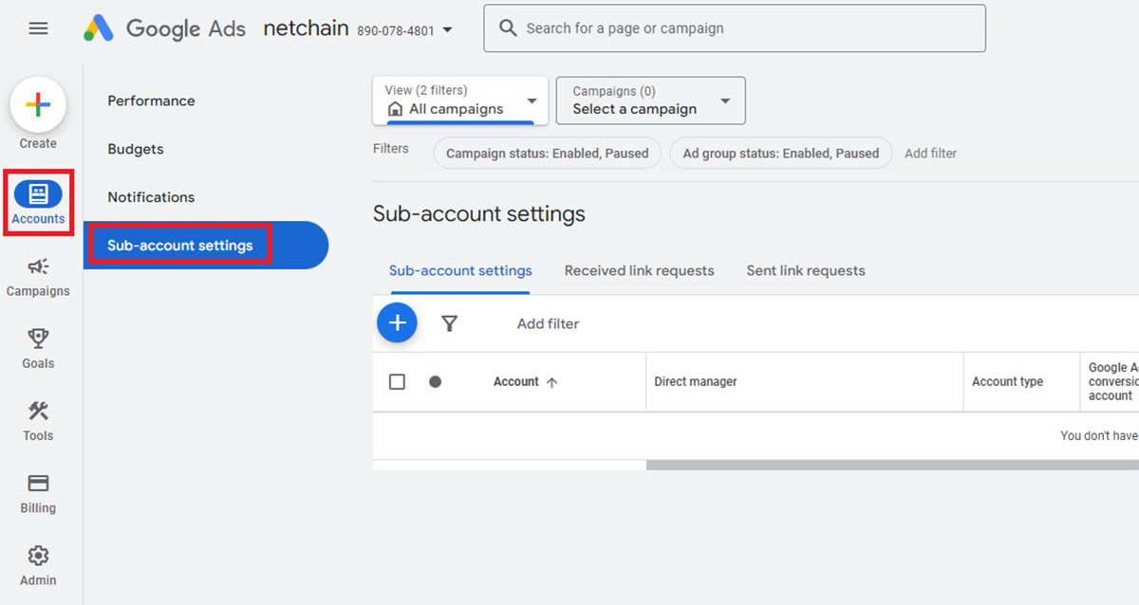The width and height of the screenshot is (1139, 605).
Task: Click the account ID 890-078-4801
Action: (396, 30)
